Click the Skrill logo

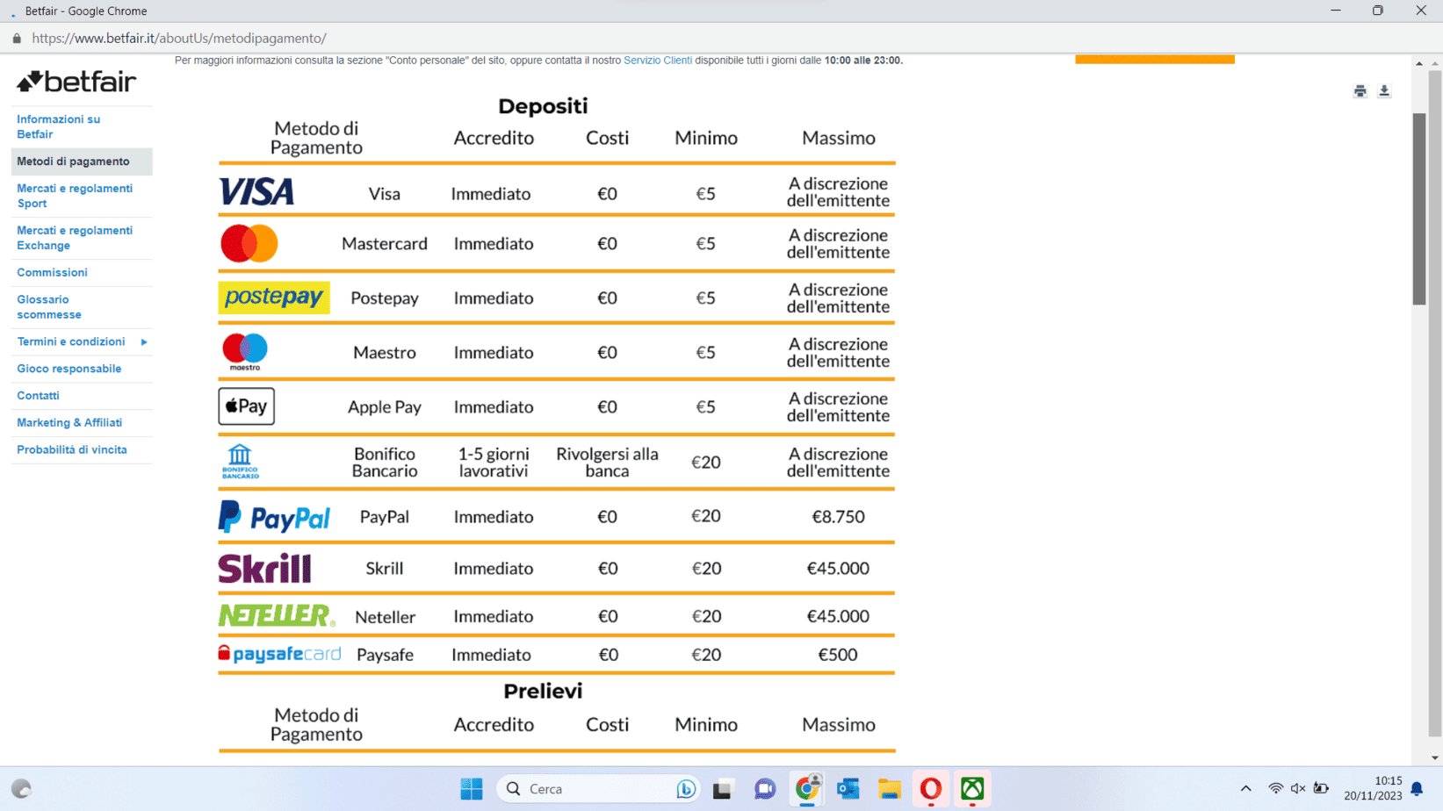[264, 569]
